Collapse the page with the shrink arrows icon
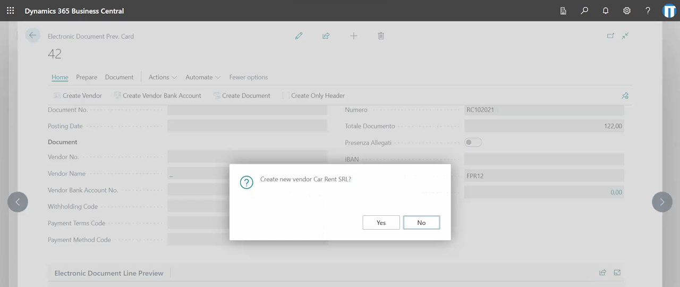The image size is (680, 287). click(625, 36)
